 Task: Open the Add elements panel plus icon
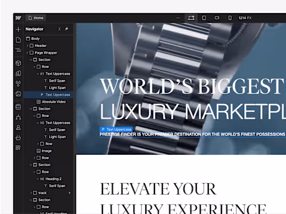pos(18,29)
